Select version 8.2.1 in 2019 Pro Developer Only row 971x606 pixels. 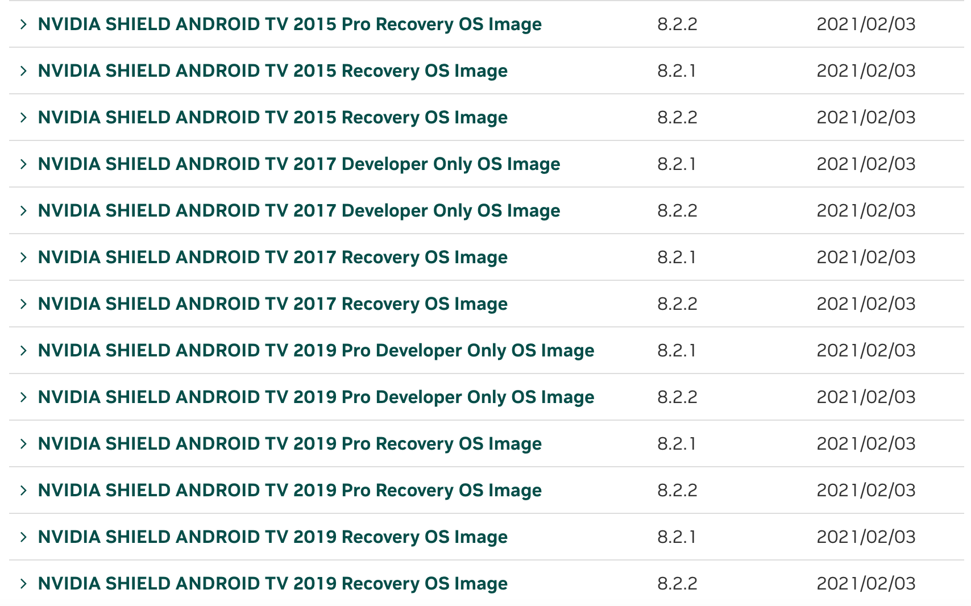click(677, 350)
